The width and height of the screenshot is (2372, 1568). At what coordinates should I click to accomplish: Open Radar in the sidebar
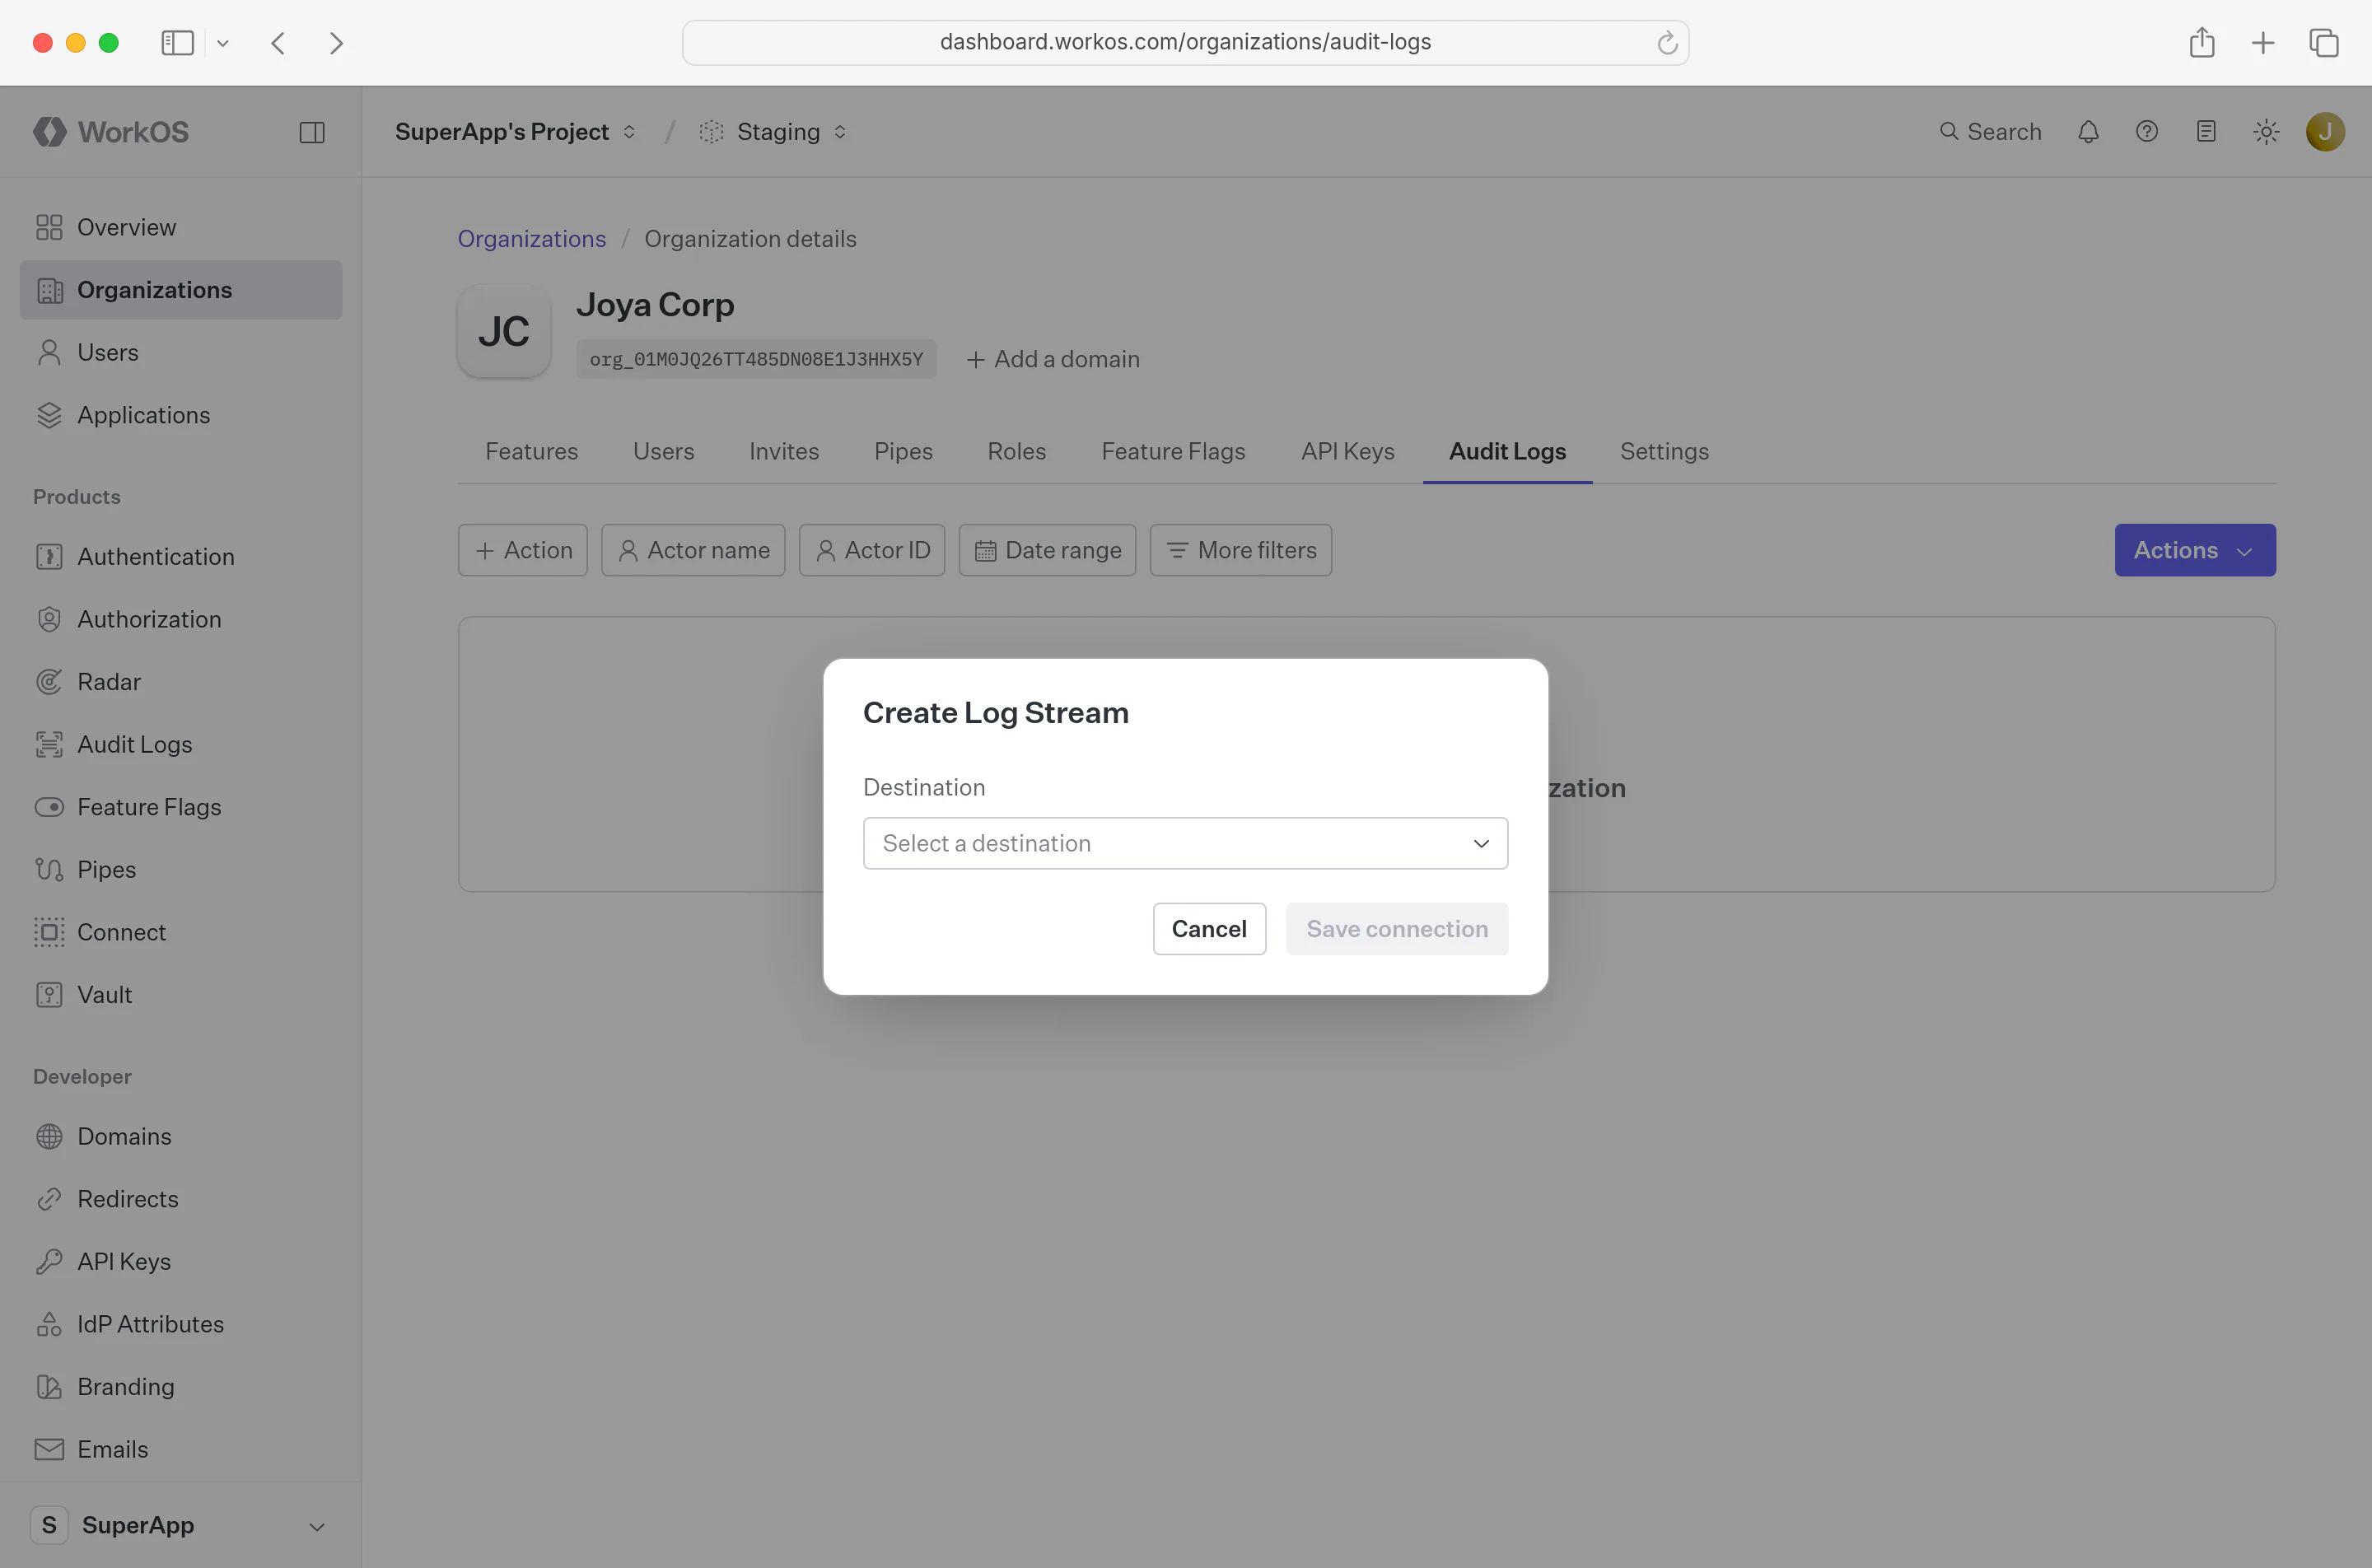coord(181,682)
